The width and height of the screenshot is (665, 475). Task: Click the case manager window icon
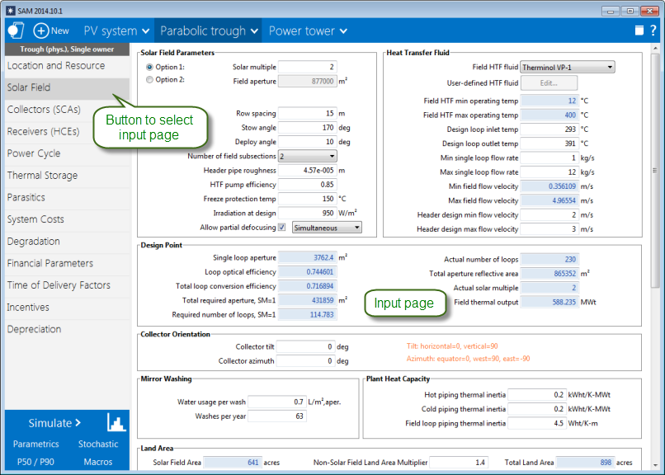[638, 29]
